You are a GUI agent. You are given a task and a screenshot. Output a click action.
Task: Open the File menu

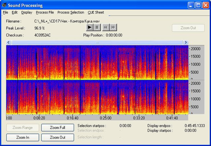[x=6, y=13]
